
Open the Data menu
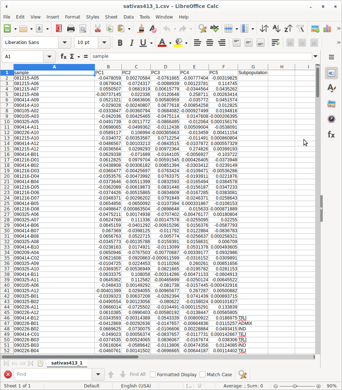(128, 17)
